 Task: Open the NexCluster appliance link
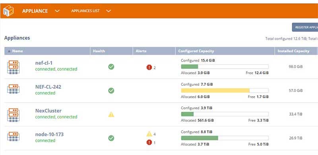coord(48,111)
